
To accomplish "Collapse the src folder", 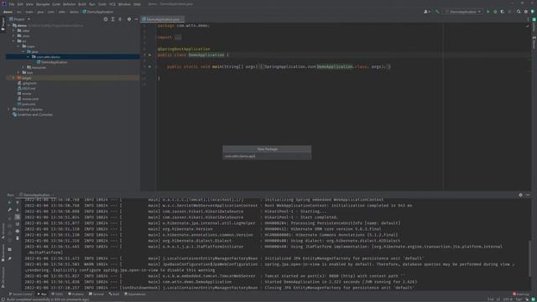I will point(13,41).
